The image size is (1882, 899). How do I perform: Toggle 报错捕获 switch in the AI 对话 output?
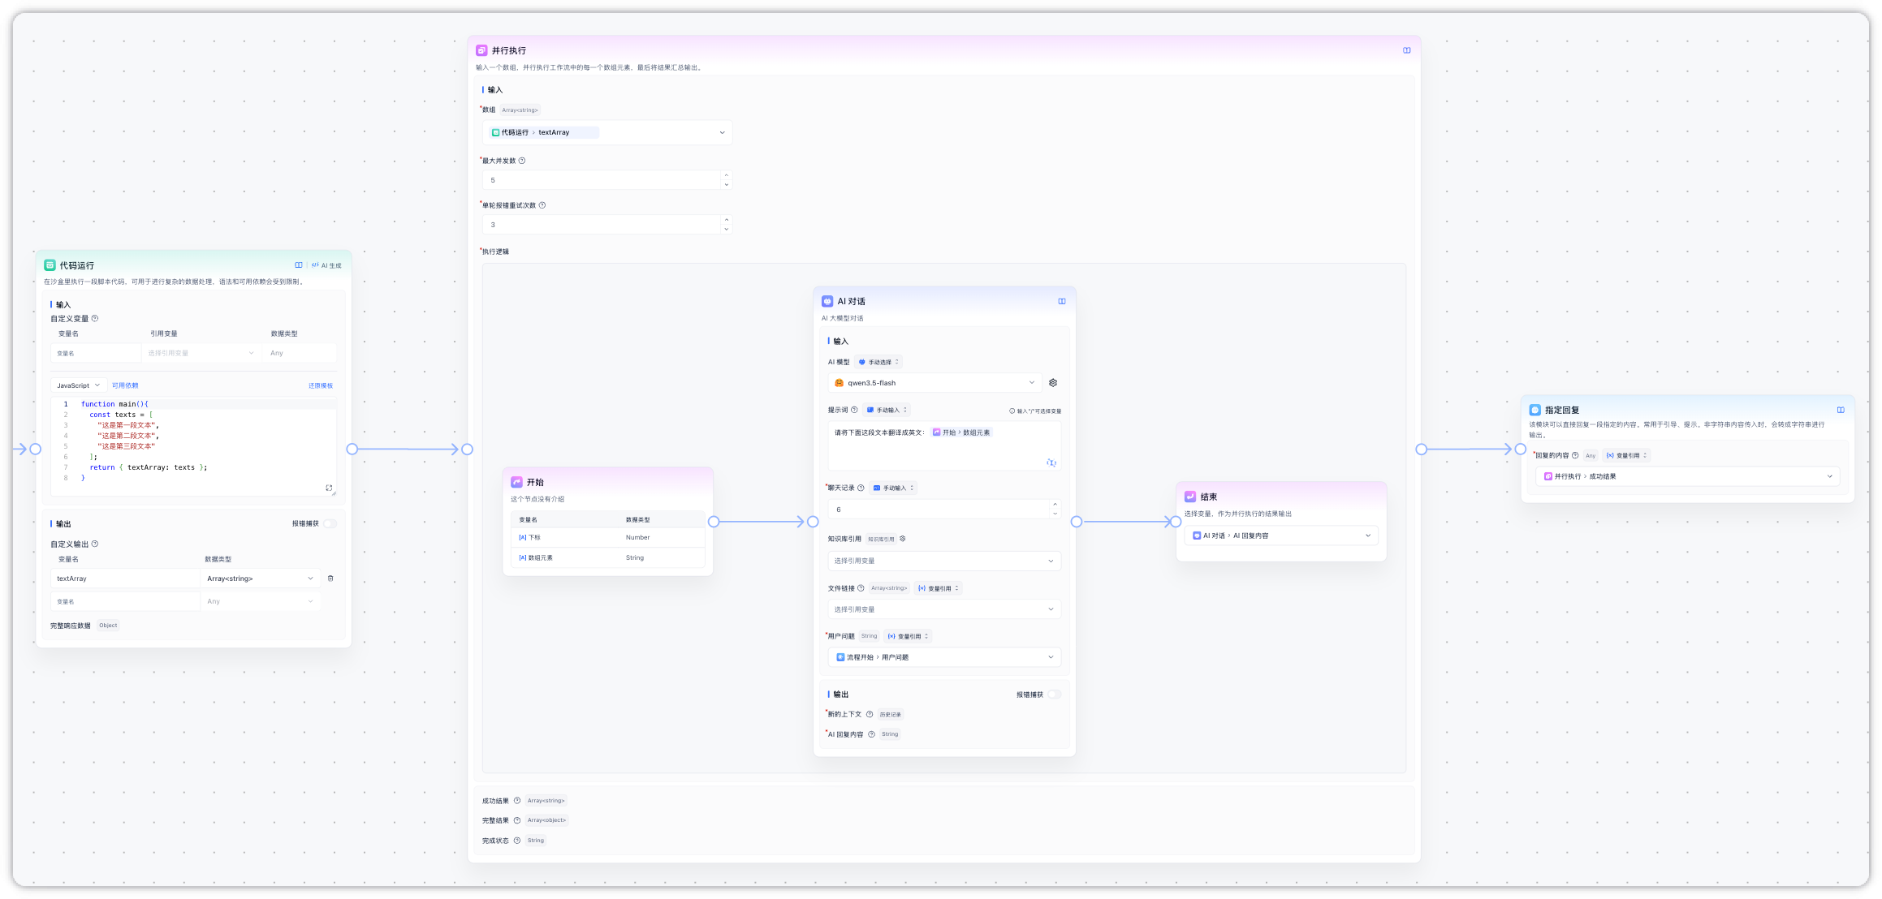pos(1054,695)
